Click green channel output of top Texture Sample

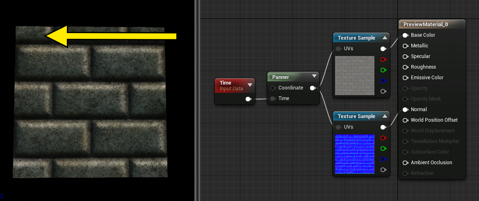383,70
